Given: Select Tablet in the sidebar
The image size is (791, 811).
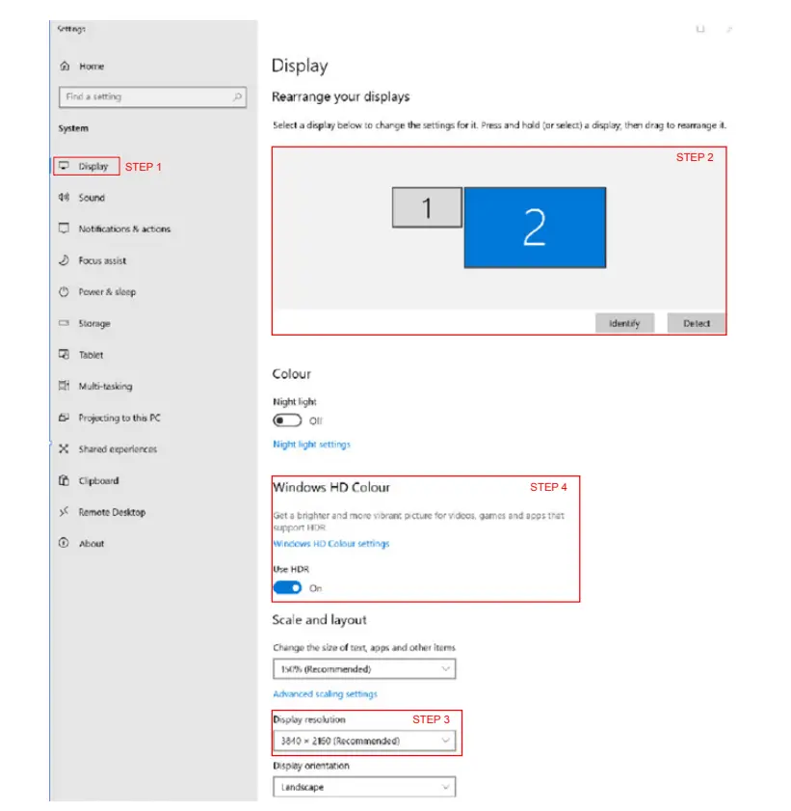Looking at the screenshot, I should pyautogui.click(x=91, y=355).
